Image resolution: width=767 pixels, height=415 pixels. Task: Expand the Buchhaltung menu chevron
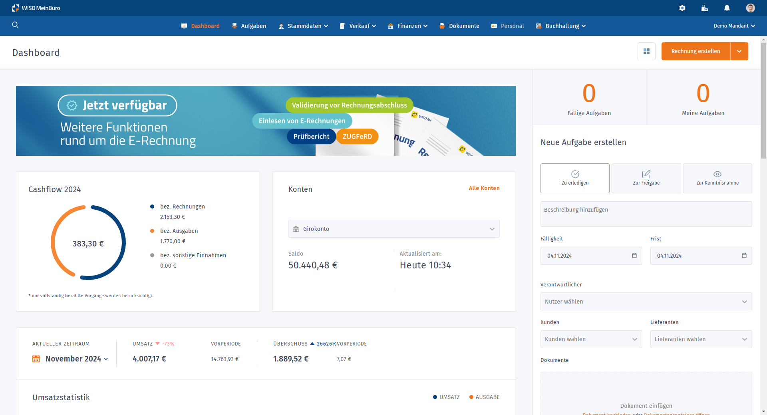click(x=584, y=26)
